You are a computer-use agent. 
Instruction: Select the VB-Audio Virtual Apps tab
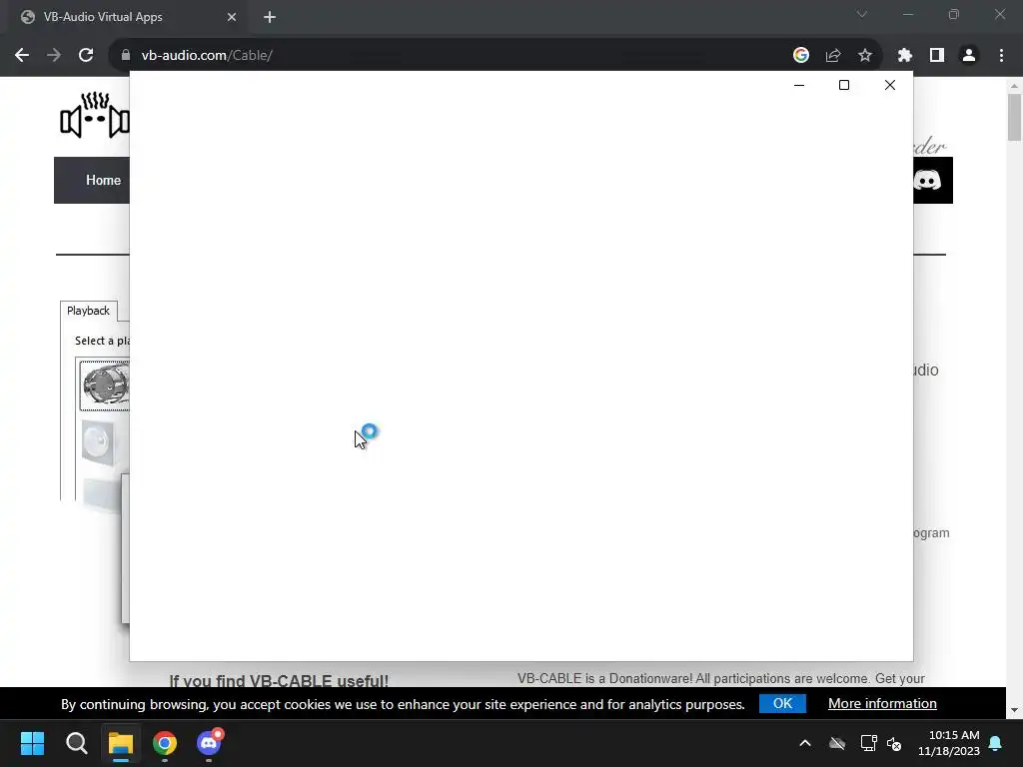click(x=129, y=18)
